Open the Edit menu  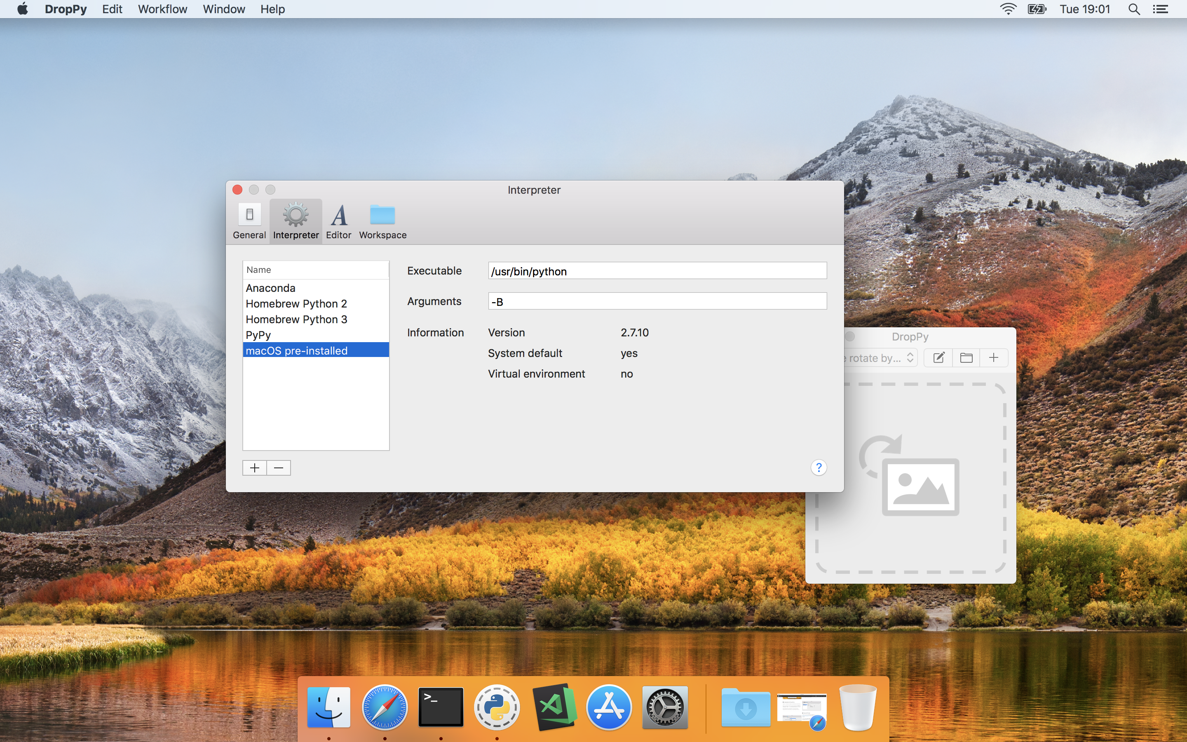[x=112, y=9]
